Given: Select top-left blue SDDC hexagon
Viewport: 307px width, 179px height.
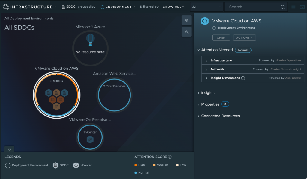Looking at the screenshot, I should tap(49, 93).
